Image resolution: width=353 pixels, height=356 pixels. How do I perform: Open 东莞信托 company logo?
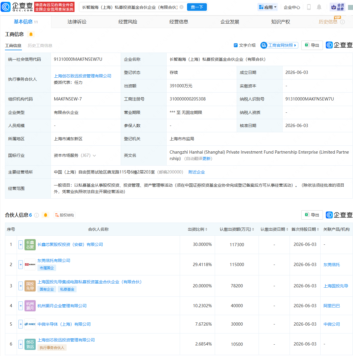click(x=30, y=265)
